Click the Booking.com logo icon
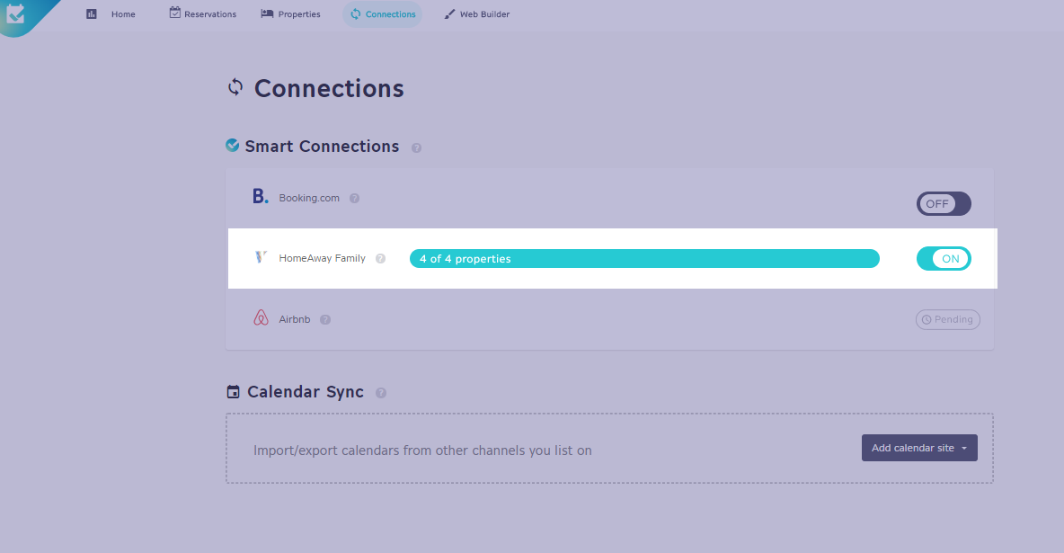The height and width of the screenshot is (553, 1064). pyautogui.click(x=261, y=196)
